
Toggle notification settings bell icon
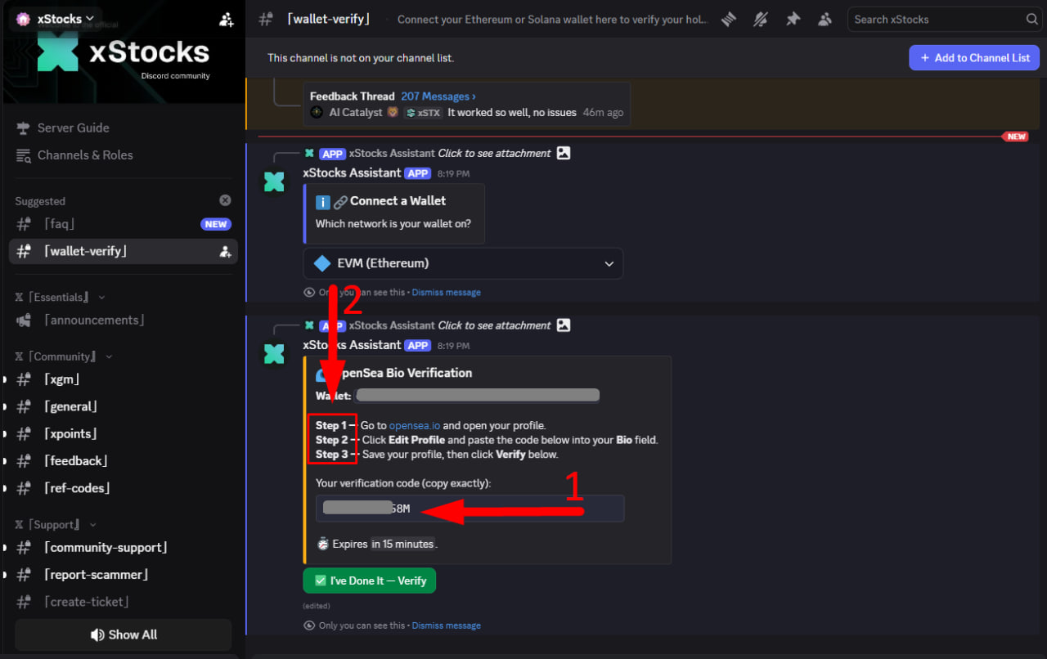click(x=761, y=19)
